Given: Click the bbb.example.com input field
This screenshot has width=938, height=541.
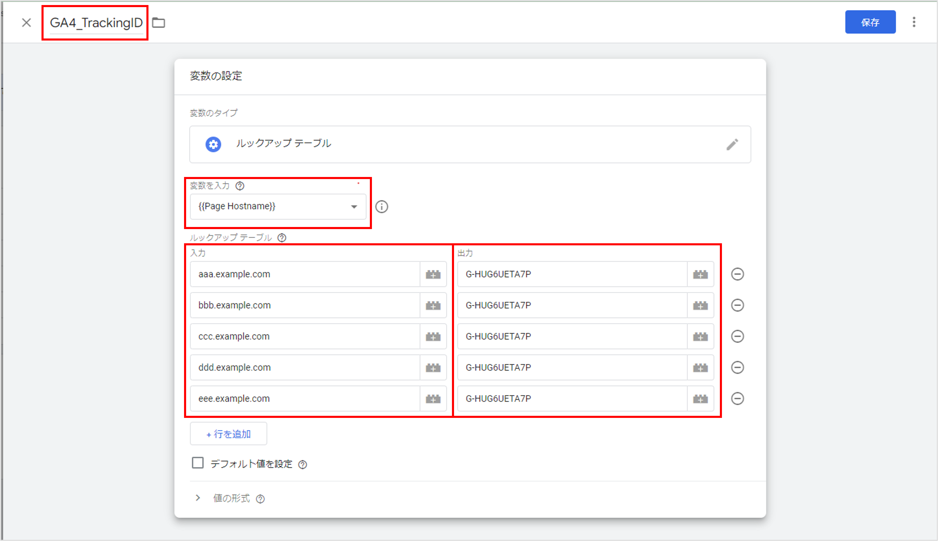Looking at the screenshot, I should point(305,305).
